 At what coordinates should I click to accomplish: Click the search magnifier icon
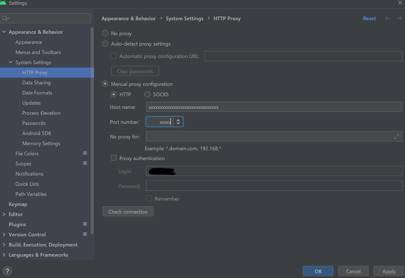coord(5,18)
